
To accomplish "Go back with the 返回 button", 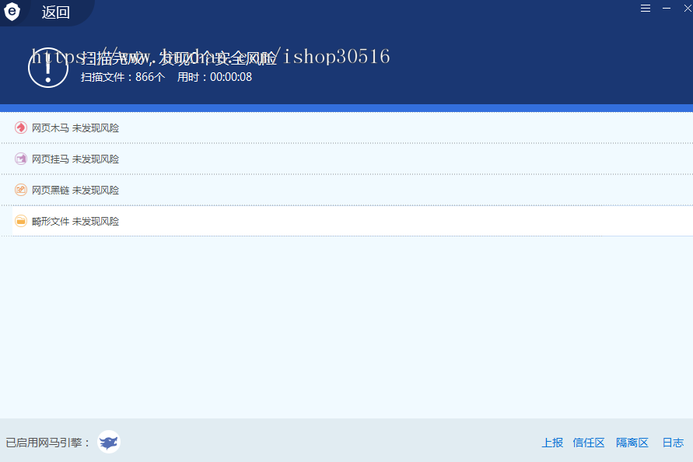I will (56, 12).
